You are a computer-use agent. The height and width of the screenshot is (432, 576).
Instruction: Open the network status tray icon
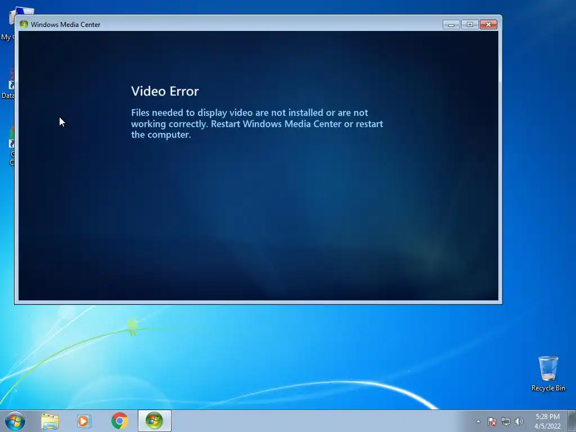[506, 421]
